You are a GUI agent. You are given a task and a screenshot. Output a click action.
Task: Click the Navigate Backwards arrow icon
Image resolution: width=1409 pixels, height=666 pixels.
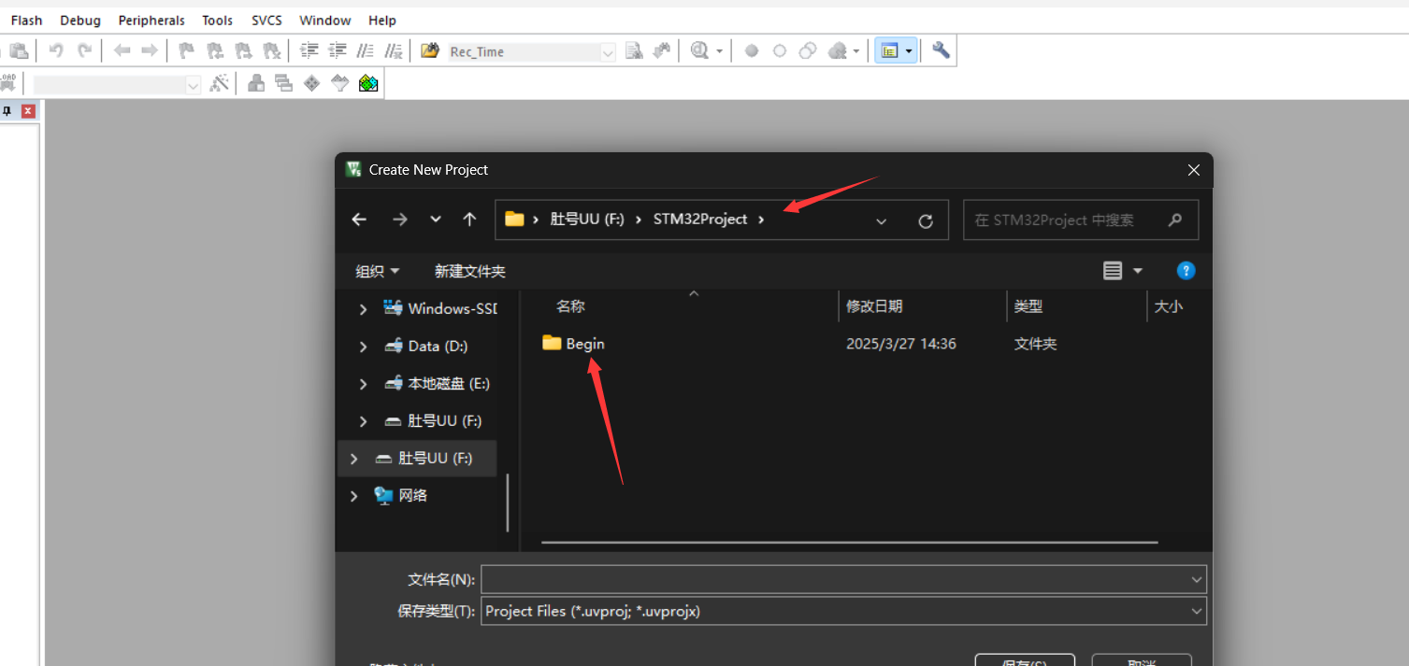tap(122, 50)
